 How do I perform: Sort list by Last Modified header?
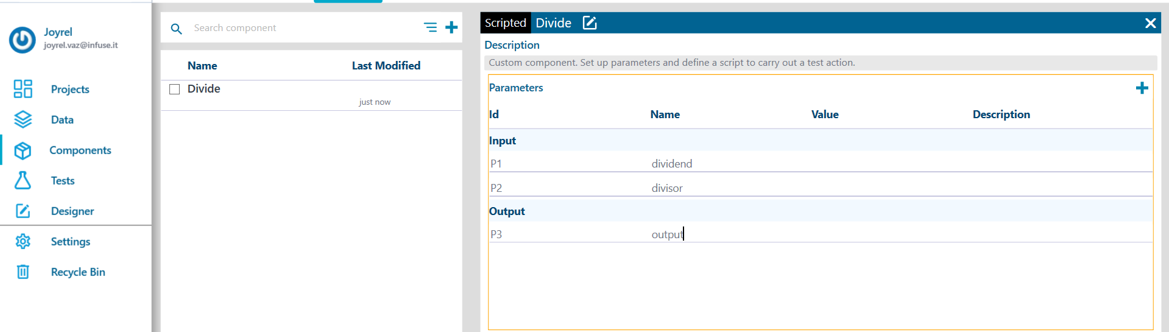point(386,66)
